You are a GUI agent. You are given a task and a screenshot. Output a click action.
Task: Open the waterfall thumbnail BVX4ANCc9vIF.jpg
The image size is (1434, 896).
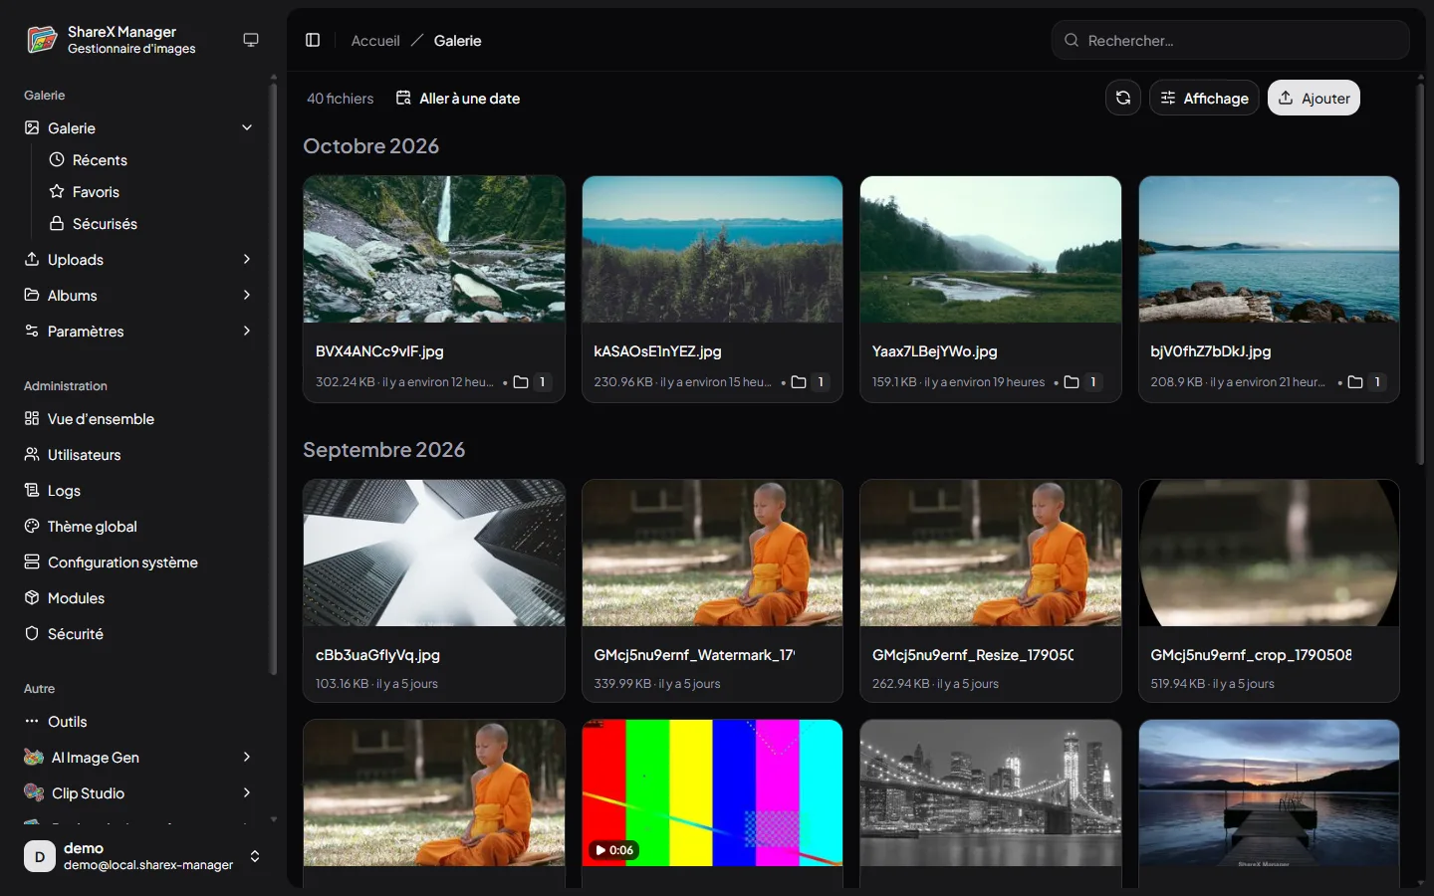[x=434, y=249]
